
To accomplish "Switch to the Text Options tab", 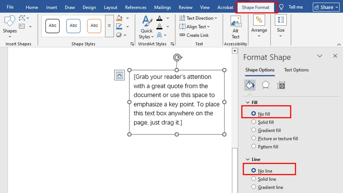I will pos(296,70).
